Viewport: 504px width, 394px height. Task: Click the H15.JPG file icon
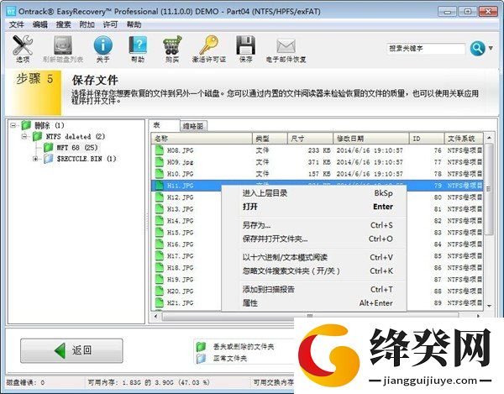[x=159, y=233]
